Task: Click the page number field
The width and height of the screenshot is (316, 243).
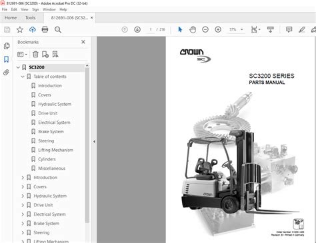Action: pyautogui.click(x=151, y=29)
